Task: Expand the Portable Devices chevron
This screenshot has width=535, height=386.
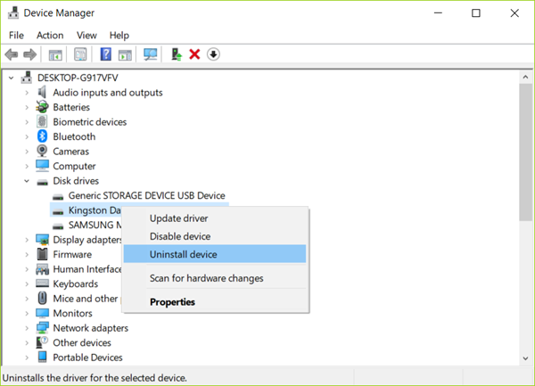Action: (x=27, y=357)
